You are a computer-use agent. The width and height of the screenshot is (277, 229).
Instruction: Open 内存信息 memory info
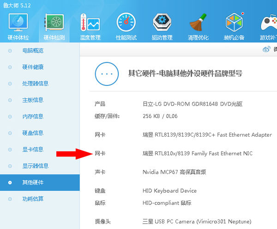pyautogui.click(x=33, y=117)
